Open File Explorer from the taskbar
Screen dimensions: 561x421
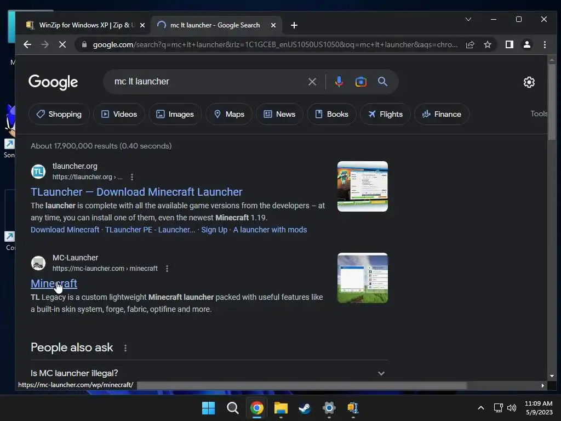tap(281, 408)
